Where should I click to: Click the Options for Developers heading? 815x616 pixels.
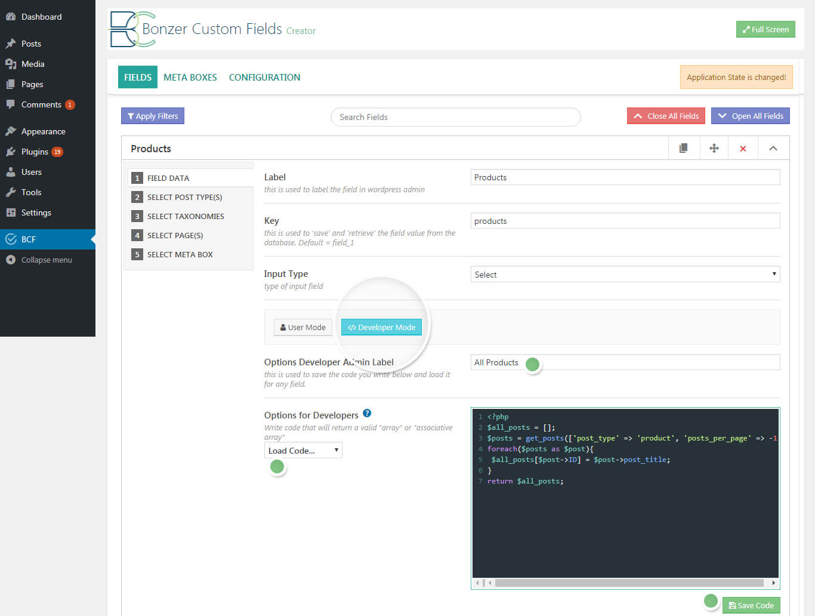(311, 415)
